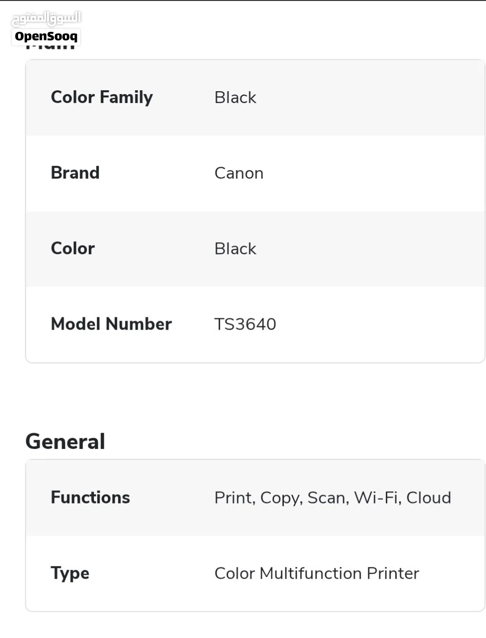Click the General section heading
Viewport: 486px width, 638px height.
65,441
